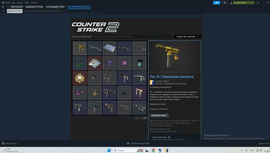Select the pink pig sticker item
This screenshot has width=270, height=153.
tap(124, 63)
